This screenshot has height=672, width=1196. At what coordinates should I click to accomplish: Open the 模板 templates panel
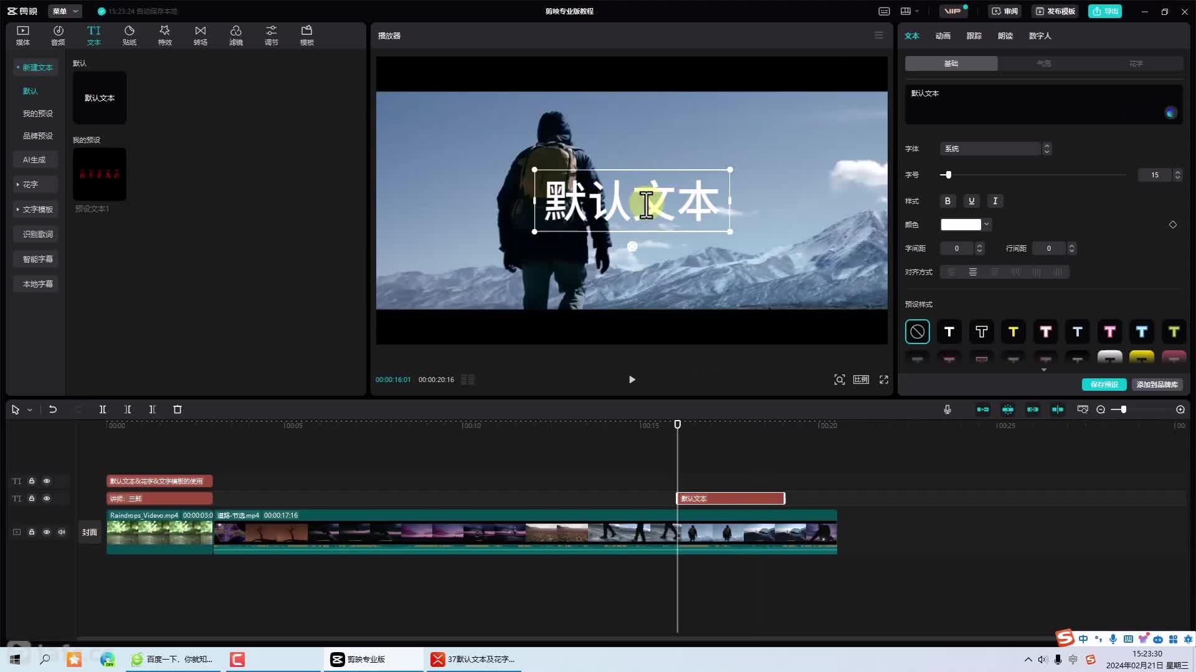pos(307,35)
